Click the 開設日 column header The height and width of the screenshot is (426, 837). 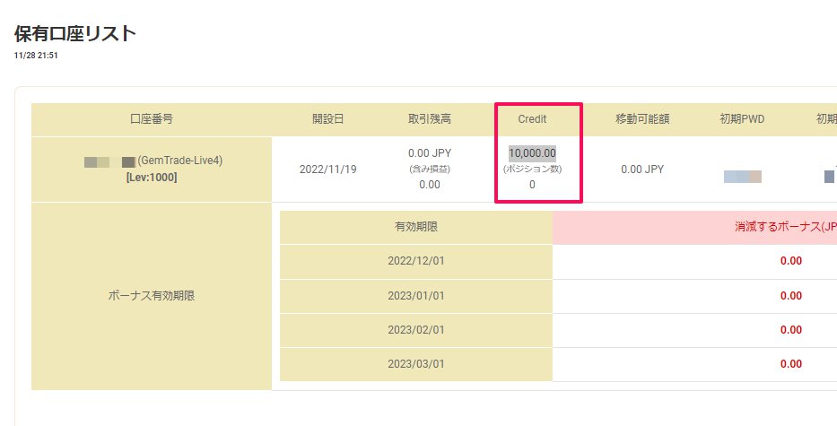point(327,119)
